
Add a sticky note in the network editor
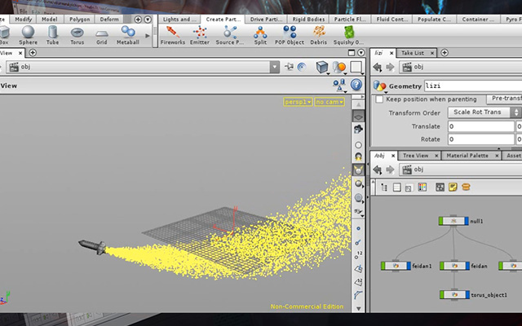point(453,187)
